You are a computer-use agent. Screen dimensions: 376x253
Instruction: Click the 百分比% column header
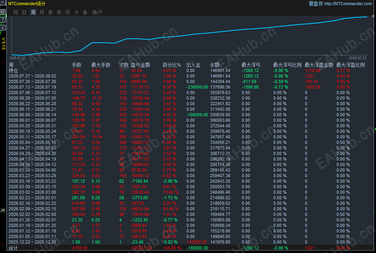click(172, 65)
